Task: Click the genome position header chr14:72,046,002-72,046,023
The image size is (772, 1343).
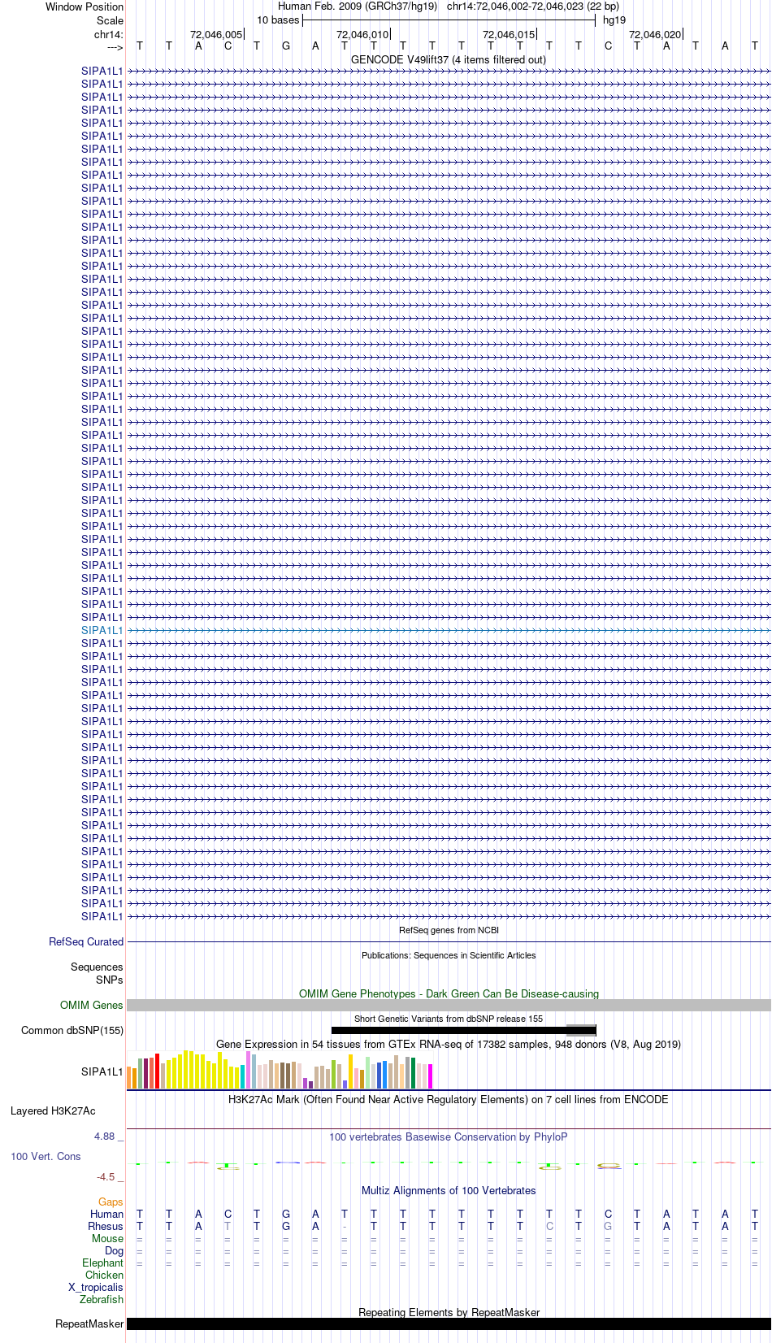Action: (533, 7)
